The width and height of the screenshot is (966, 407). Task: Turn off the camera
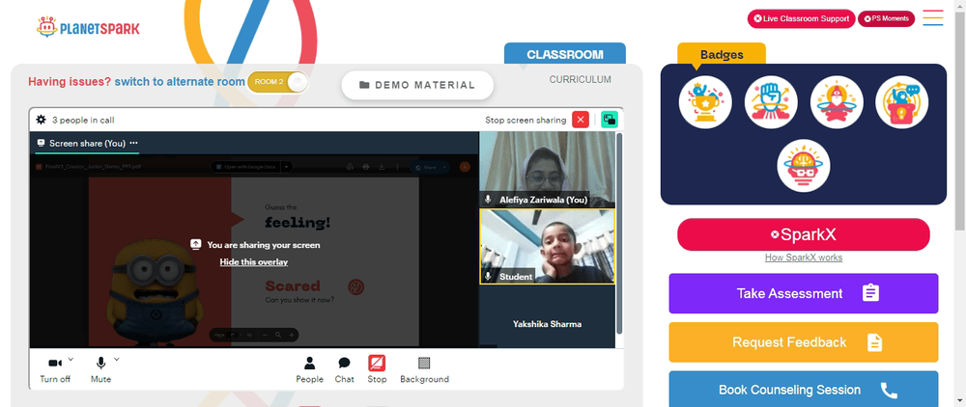(x=55, y=369)
